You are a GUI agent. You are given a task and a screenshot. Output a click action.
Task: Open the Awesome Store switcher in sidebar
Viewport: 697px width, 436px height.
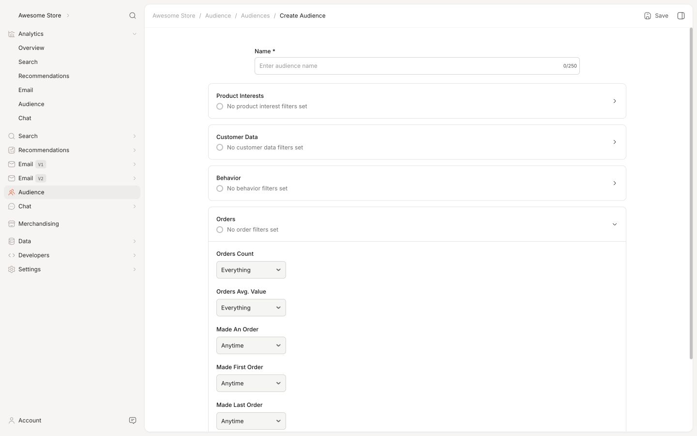pos(44,16)
